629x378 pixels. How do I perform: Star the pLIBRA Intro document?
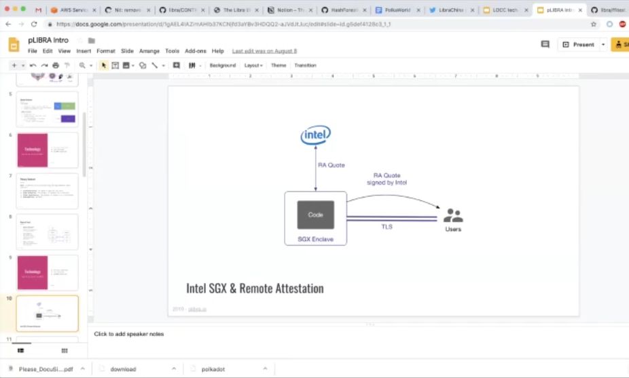coord(80,41)
